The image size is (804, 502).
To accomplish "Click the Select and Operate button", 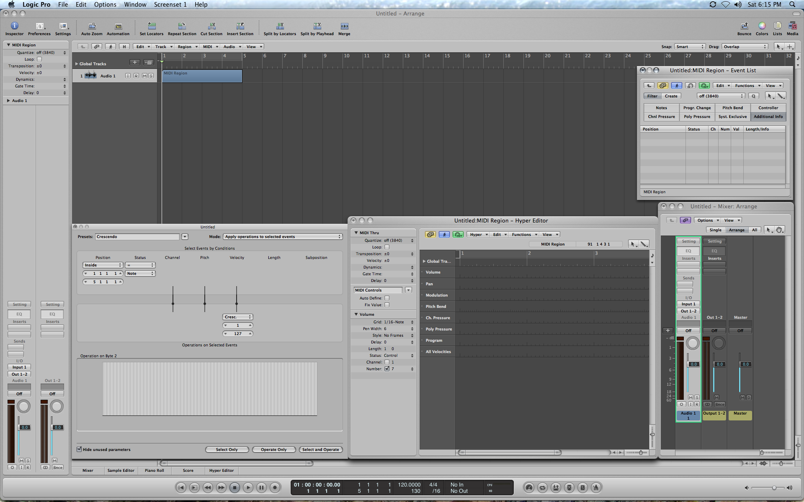I will [321, 450].
